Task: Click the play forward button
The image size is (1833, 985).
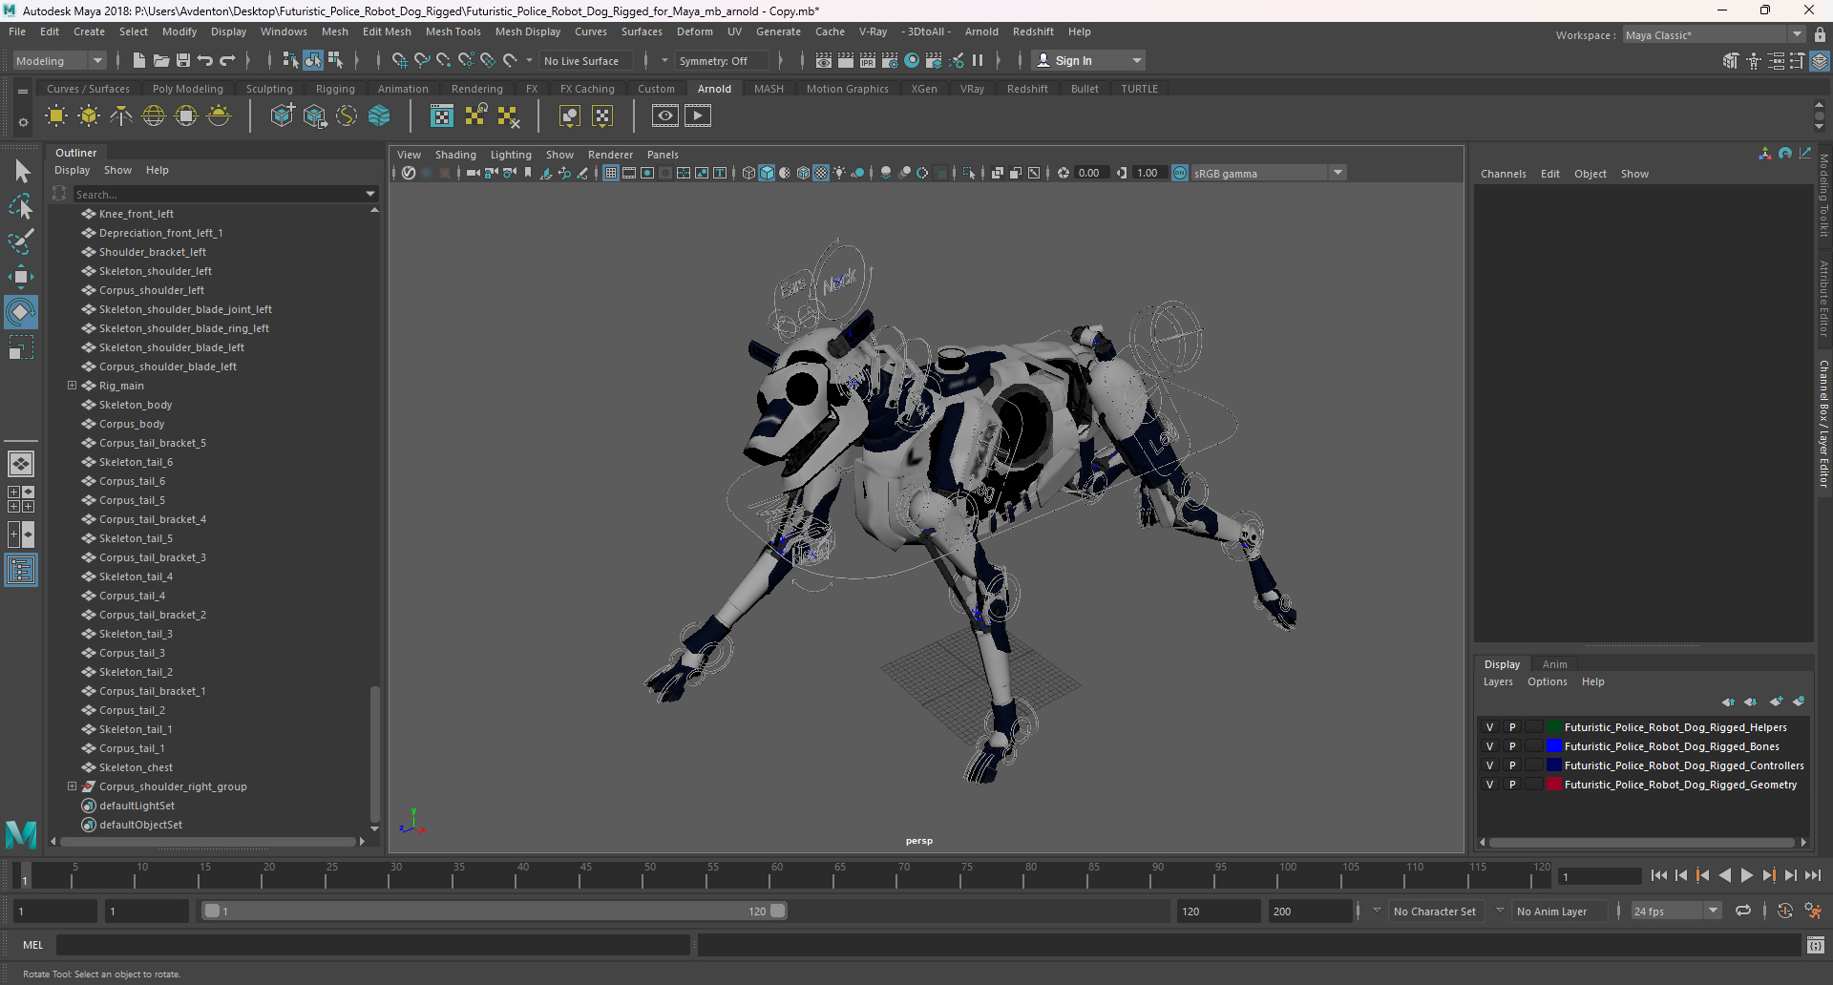Action: point(1747,875)
